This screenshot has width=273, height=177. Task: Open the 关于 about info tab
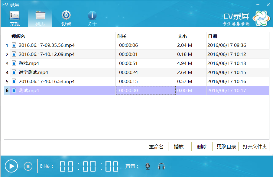(92, 18)
